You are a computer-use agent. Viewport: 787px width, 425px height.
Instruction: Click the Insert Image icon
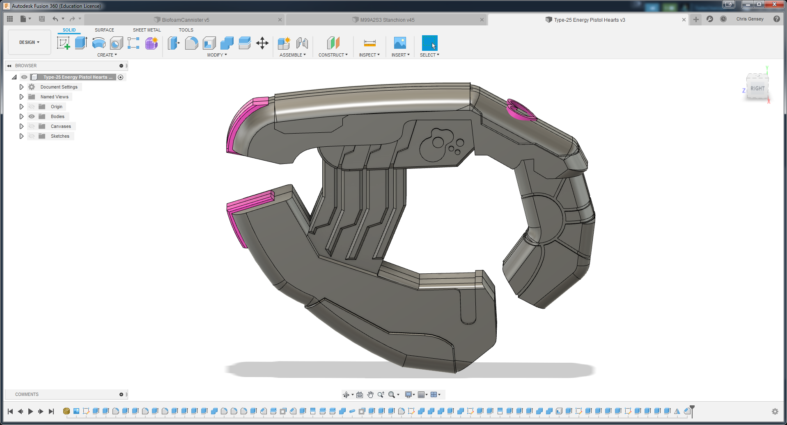point(400,43)
